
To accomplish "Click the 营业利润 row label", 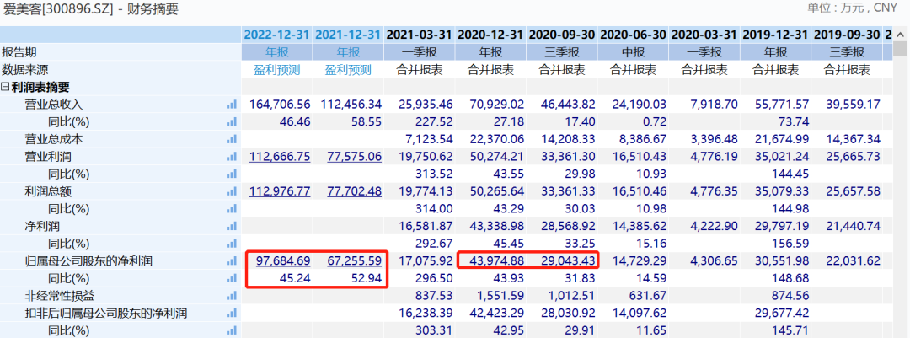I will [48, 157].
